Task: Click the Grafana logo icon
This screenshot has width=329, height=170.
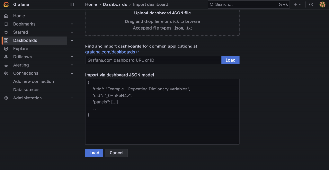Action: pos(6,4)
